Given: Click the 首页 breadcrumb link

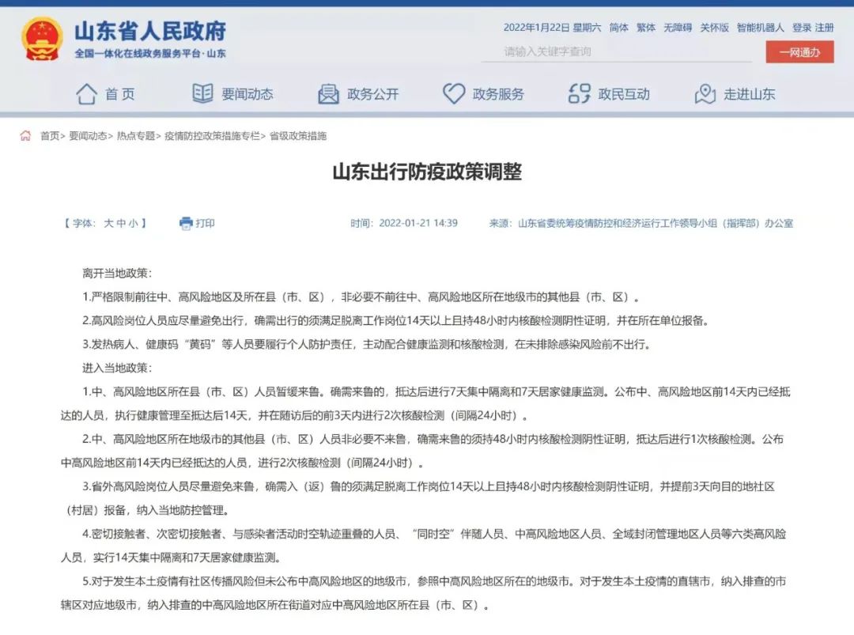Looking at the screenshot, I should click(x=50, y=135).
